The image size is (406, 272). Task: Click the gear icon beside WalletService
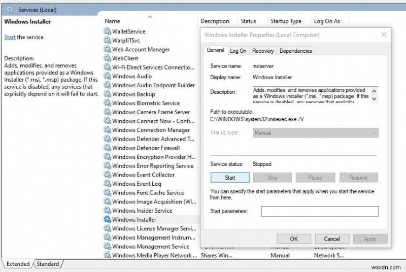(107, 31)
